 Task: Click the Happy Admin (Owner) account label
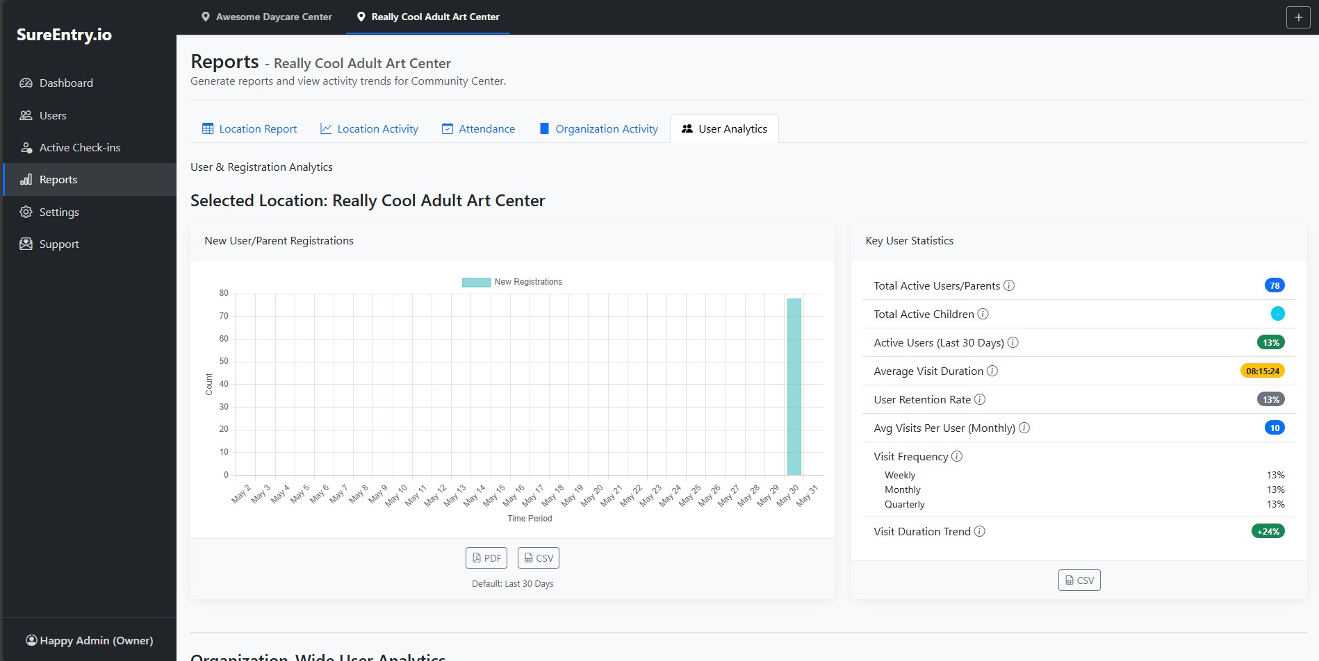[88, 640]
